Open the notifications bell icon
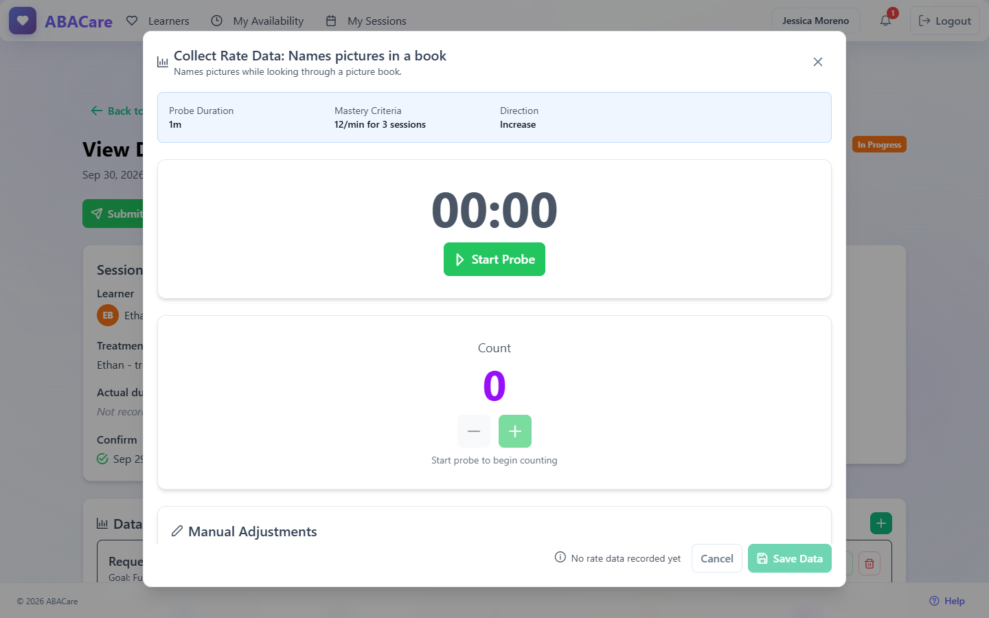The height and width of the screenshot is (618, 989). [886, 21]
